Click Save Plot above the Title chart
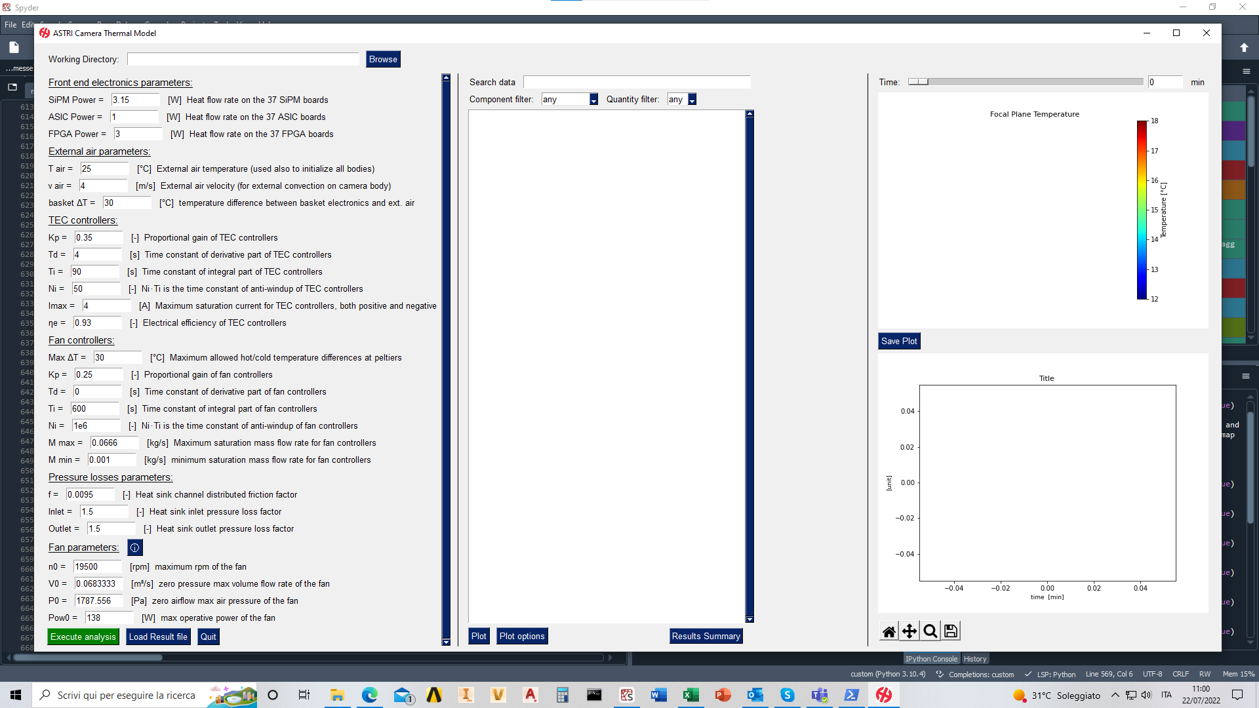The height and width of the screenshot is (708, 1259). tap(899, 341)
